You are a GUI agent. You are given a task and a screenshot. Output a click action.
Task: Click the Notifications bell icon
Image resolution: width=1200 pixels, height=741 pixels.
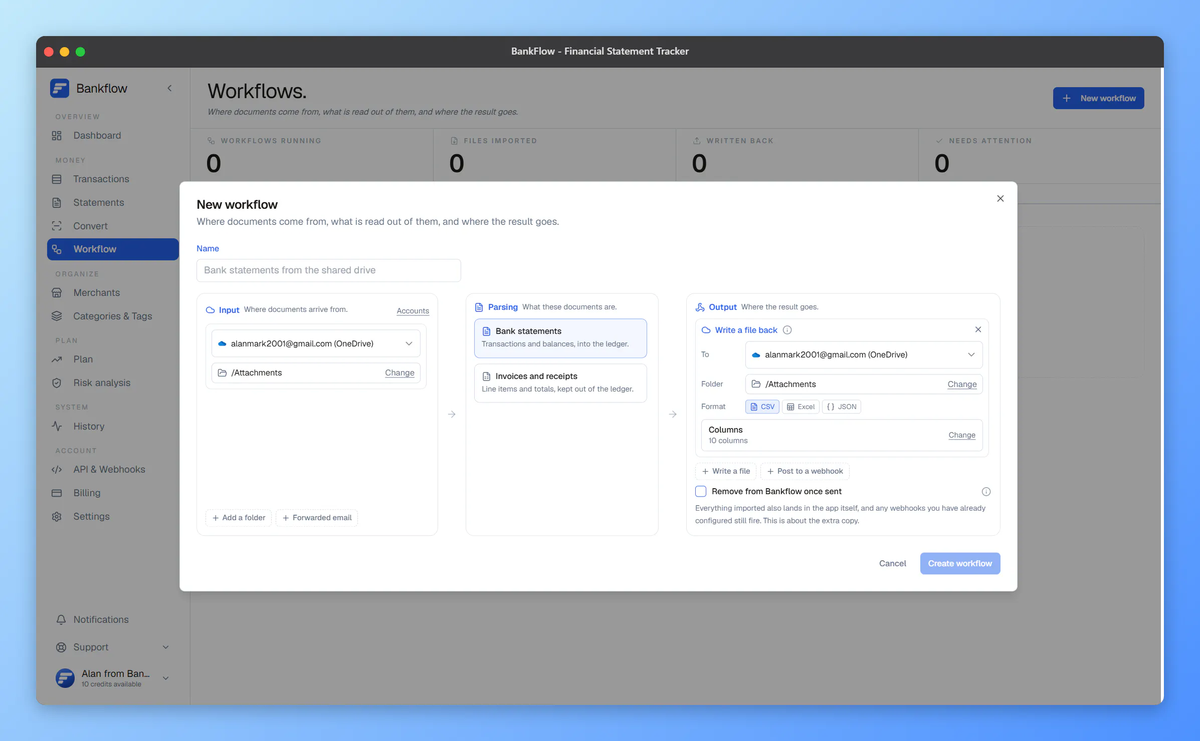[61, 620]
